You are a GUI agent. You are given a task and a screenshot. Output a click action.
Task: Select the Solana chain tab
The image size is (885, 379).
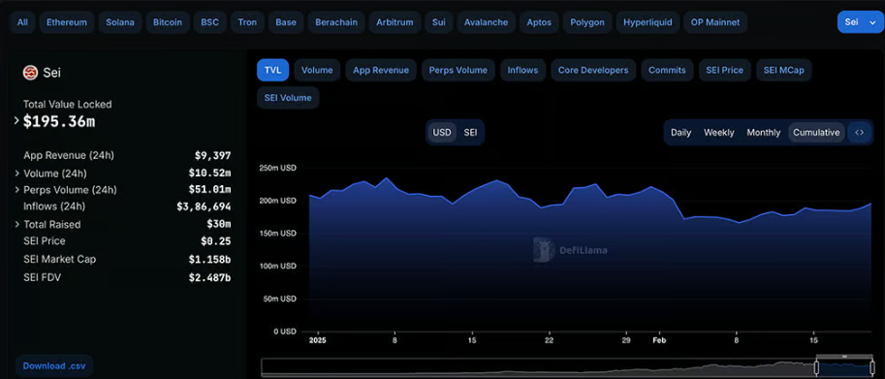[120, 22]
